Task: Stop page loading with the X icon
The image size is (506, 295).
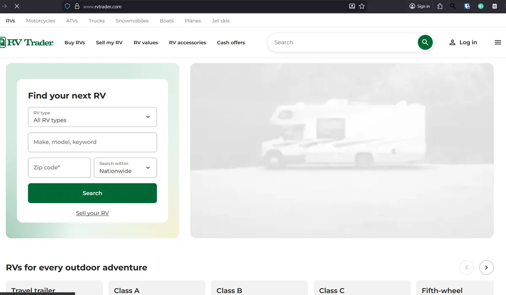Action: pyautogui.click(x=17, y=6)
